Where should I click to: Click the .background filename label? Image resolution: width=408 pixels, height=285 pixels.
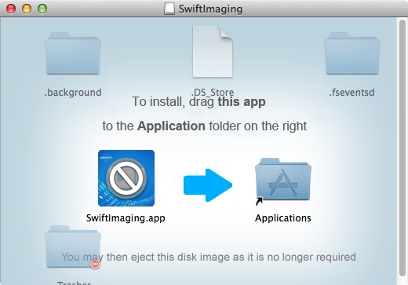tap(73, 93)
